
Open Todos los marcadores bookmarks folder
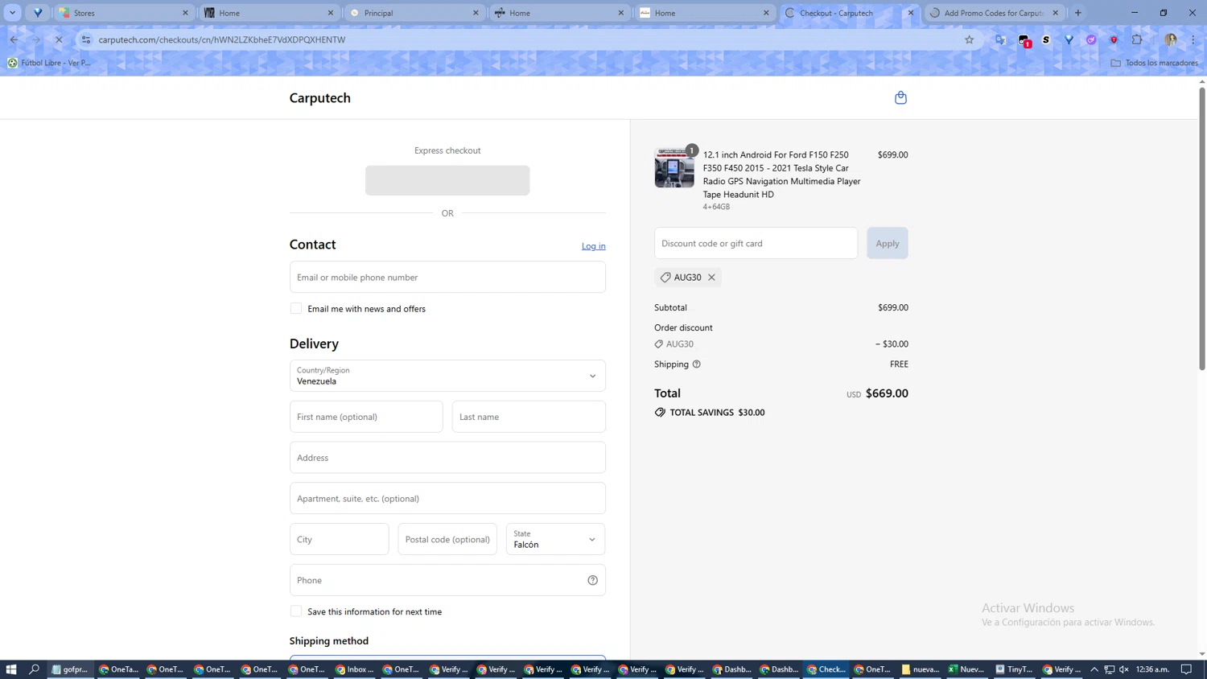(x=1154, y=63)
